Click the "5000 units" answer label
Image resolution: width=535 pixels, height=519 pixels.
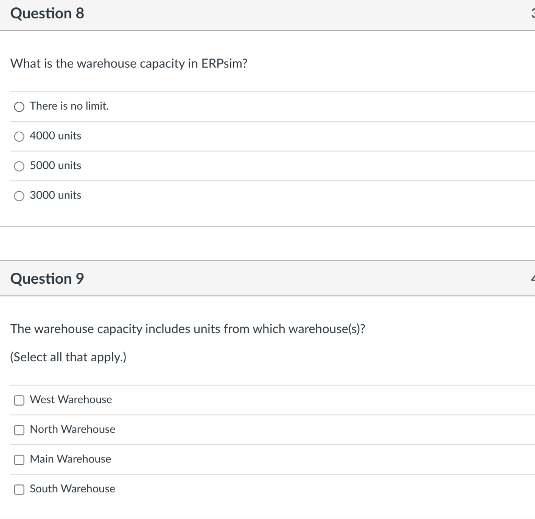click(x=55, y=165)
